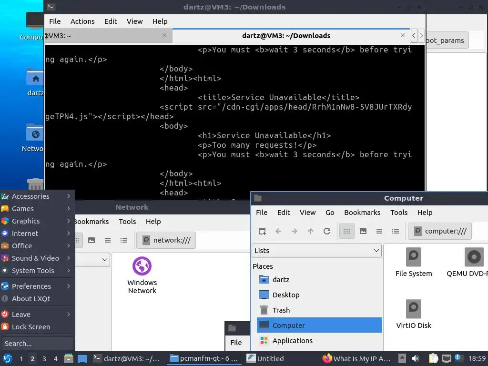Image resolution: width=488 pixels, height=366 pixels.
Task: Open Leave submenu in start menu
Action: pos(37,315)
